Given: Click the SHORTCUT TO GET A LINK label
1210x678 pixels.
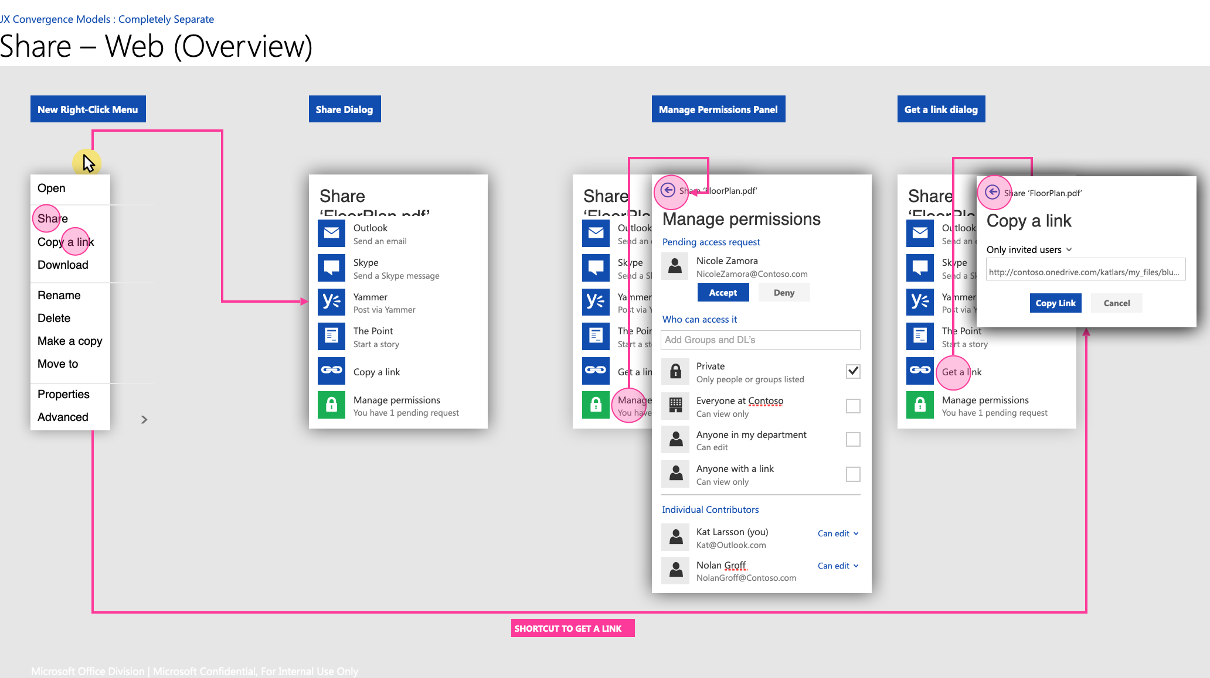Looking at the screenshot, I should [x=573, y=628].
